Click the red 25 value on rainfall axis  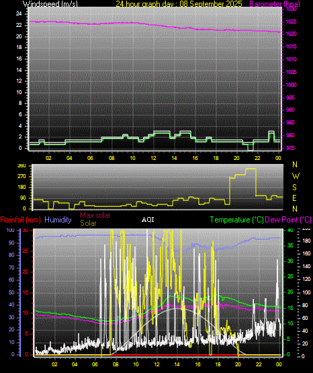pyautogui.click(x=25, y=251)
